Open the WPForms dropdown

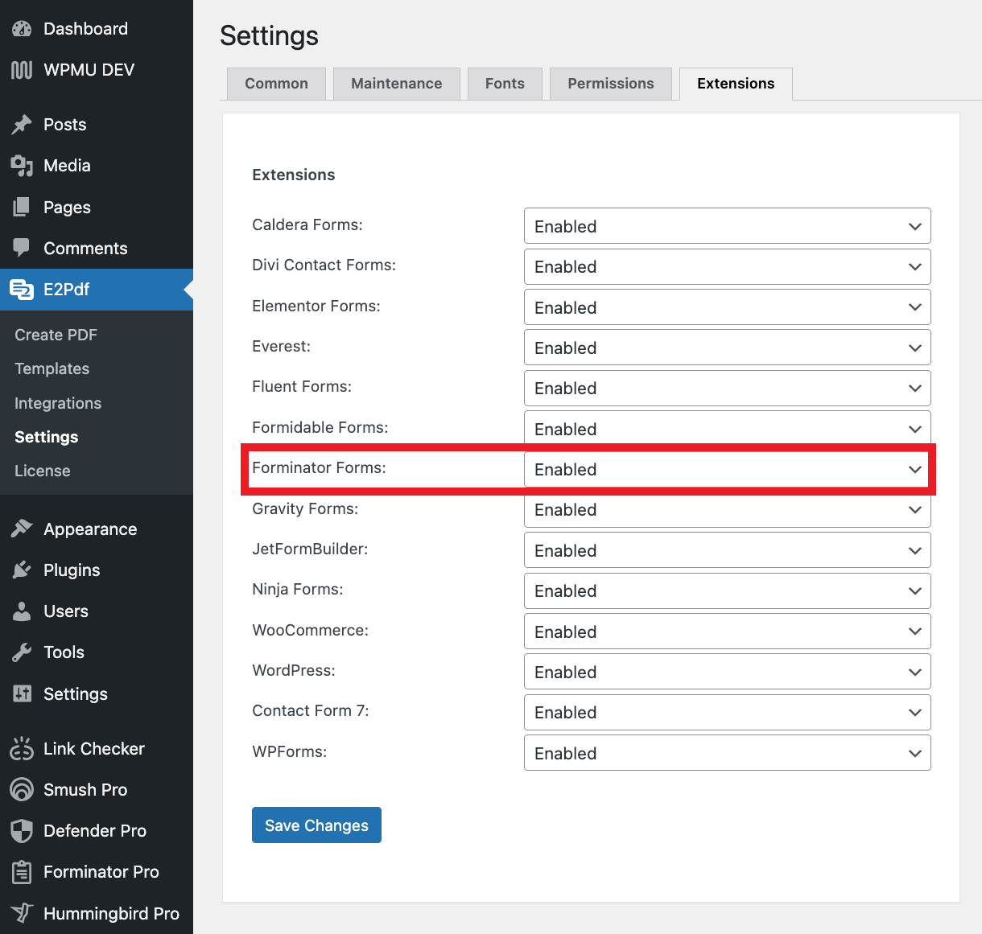(727, 753)
